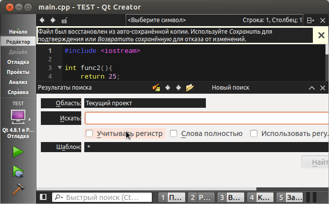Run the project with green arrow
Viewport: 329px width, 204px height.
click(x=18, y=152)
